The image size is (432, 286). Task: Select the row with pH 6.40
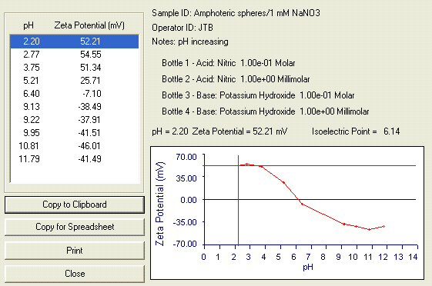coord(75,94)
